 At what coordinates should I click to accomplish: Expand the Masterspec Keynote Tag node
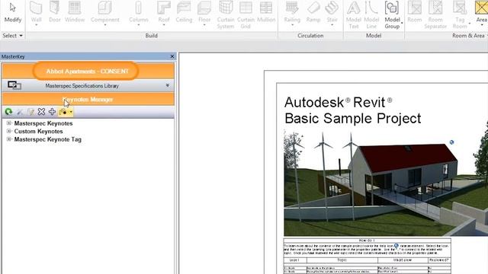[x=9, y=139]
